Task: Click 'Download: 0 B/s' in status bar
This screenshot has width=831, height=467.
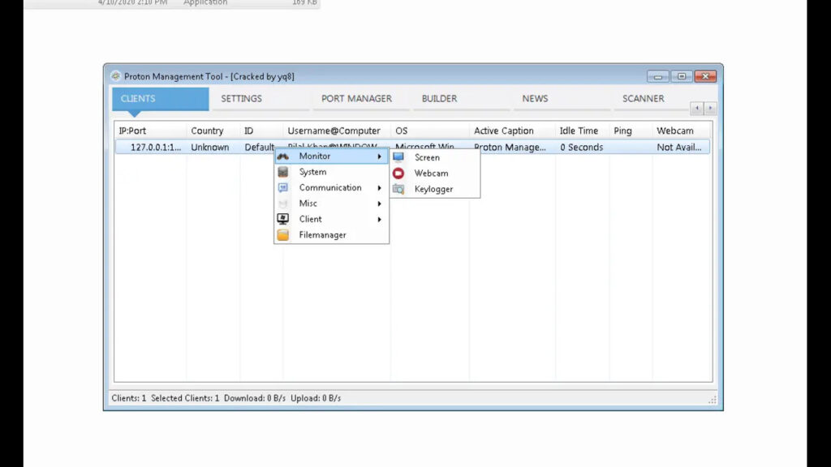Action: [x=255, y=398]
